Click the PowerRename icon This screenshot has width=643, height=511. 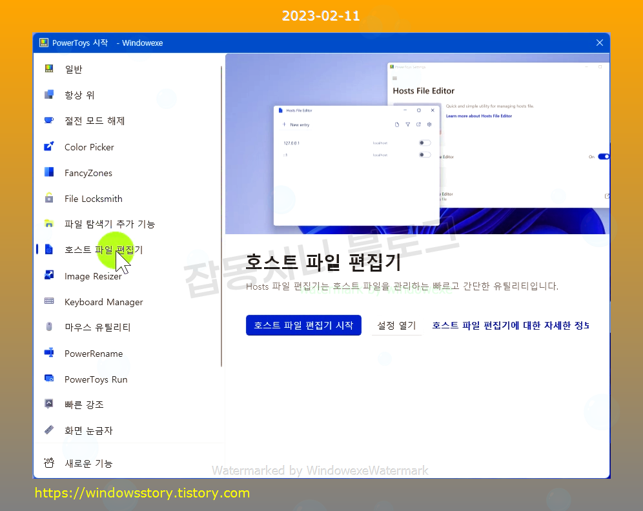(49, 353)
